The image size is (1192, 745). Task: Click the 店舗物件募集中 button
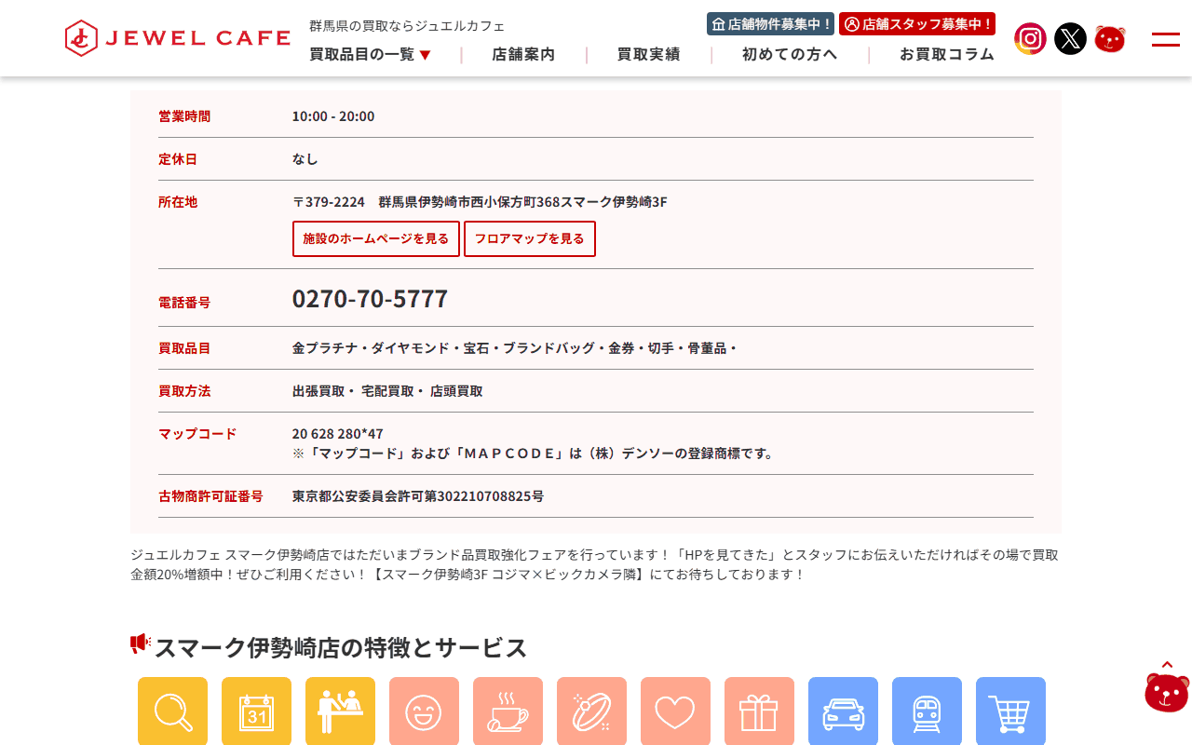tap(770, 24)
